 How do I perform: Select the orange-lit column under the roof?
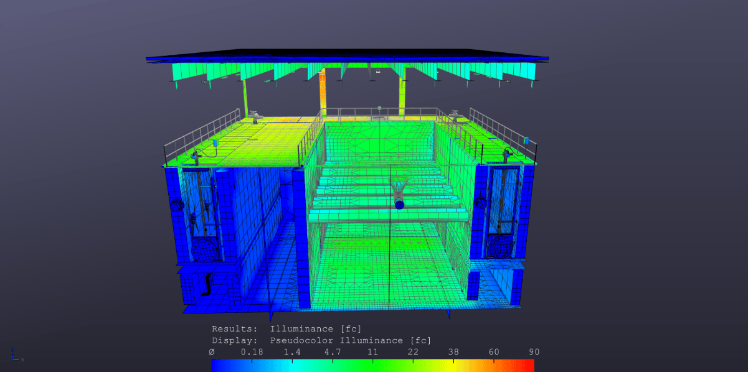323,90
